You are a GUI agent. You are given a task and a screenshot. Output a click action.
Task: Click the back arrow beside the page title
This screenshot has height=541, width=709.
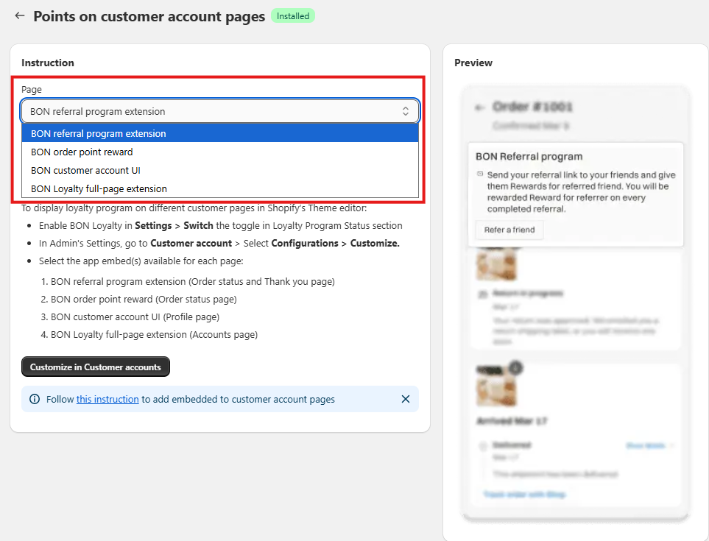[x=20, y=15]
